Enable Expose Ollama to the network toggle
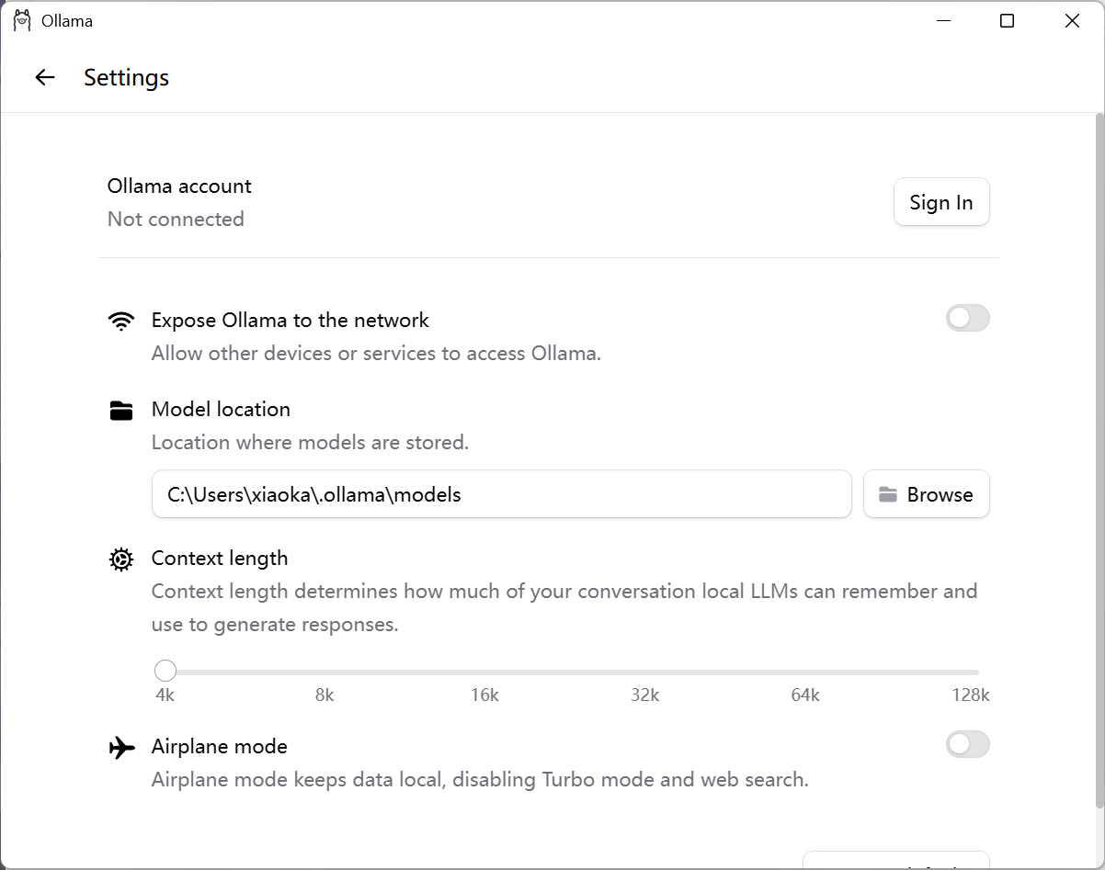Viewport: 1105px width, 870px height. [968, 319]
